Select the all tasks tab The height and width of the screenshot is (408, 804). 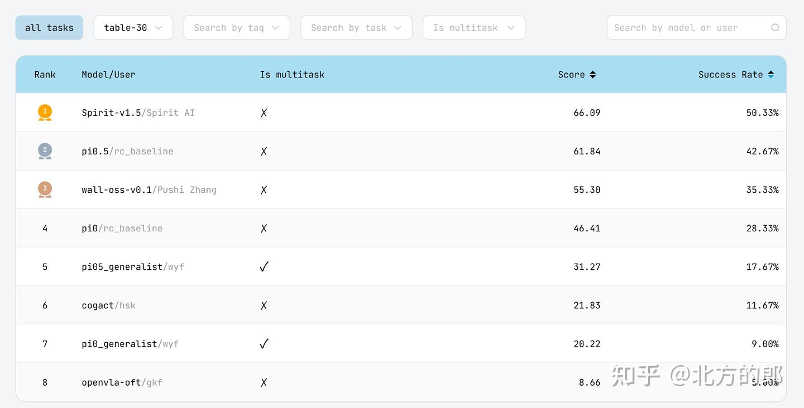click(49, 28)
